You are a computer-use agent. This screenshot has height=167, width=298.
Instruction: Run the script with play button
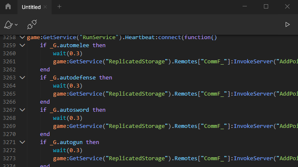click(287, 24)
